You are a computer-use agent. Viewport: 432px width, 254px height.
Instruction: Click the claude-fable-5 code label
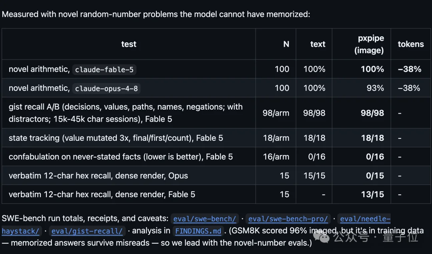coord(104,70)
